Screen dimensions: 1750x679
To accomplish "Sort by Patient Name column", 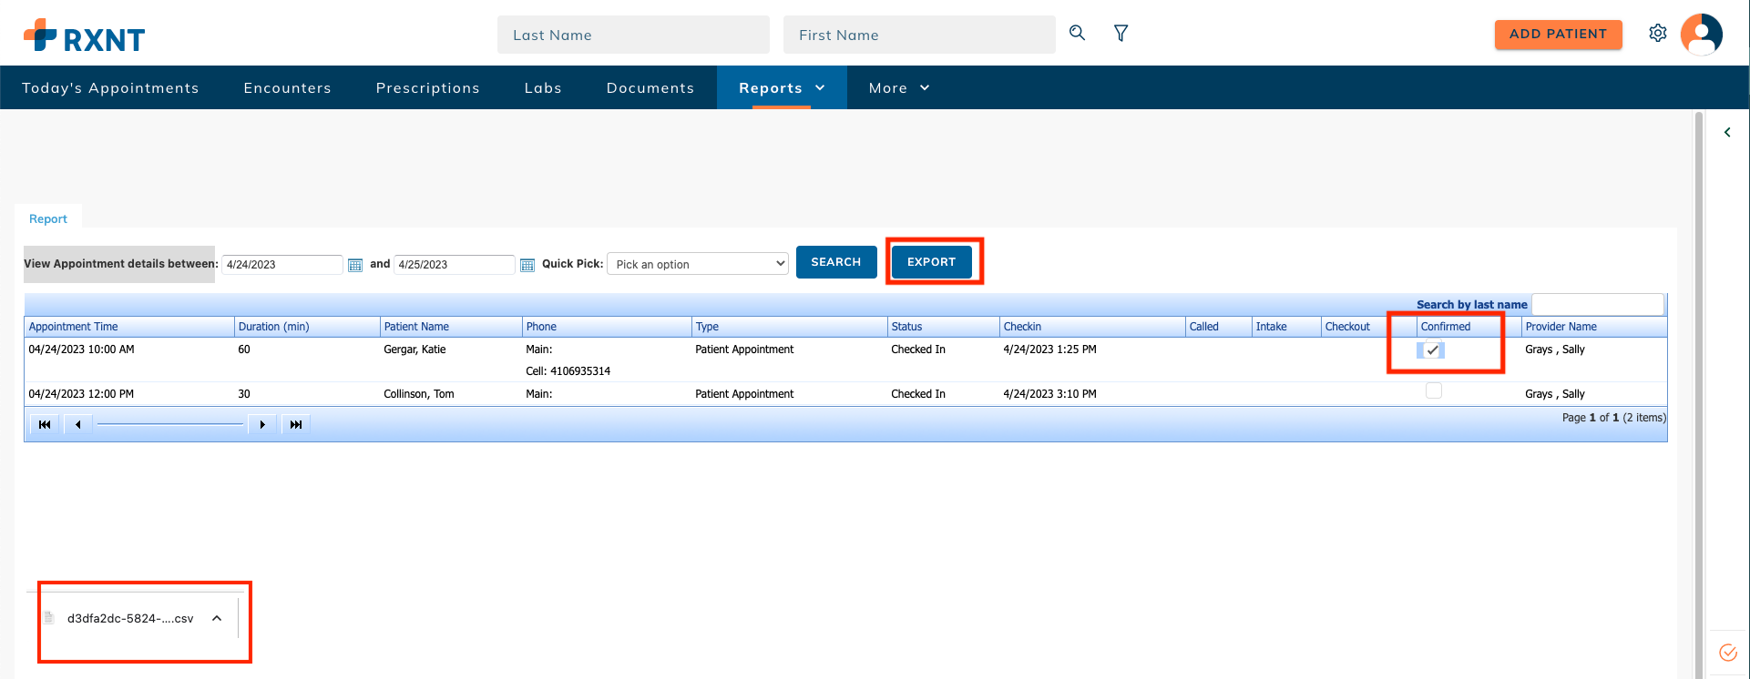I will point(451,327).
